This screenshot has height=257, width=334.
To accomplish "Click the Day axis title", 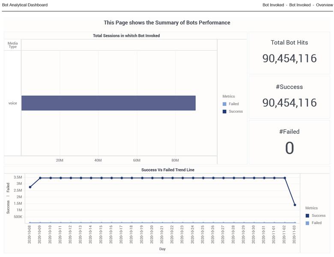I will (162, 249).
